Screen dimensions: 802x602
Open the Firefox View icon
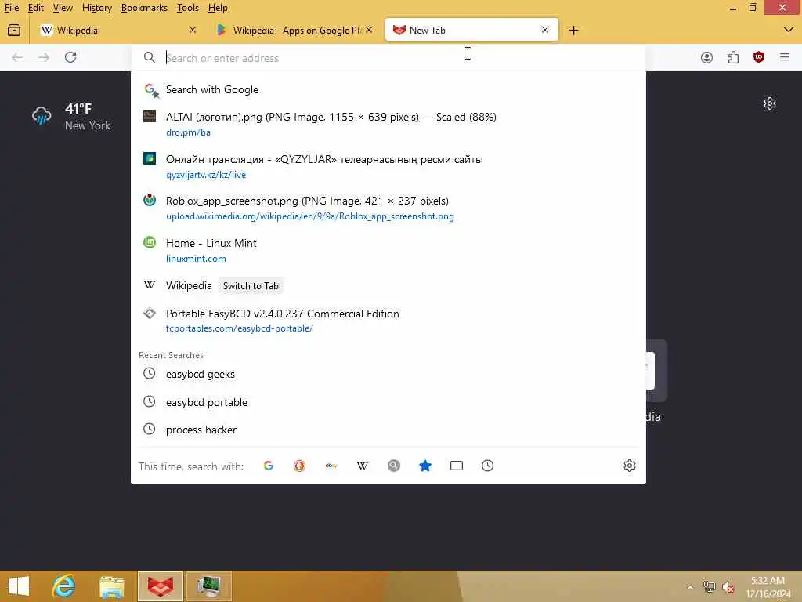tap(14, 31)
